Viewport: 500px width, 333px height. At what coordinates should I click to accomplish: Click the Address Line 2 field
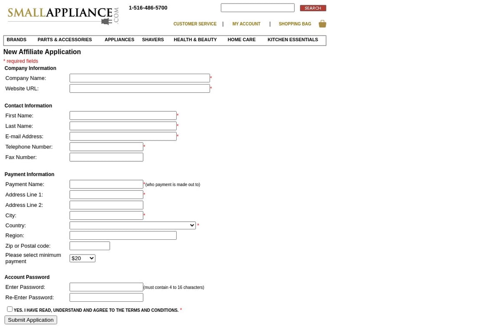106,205
